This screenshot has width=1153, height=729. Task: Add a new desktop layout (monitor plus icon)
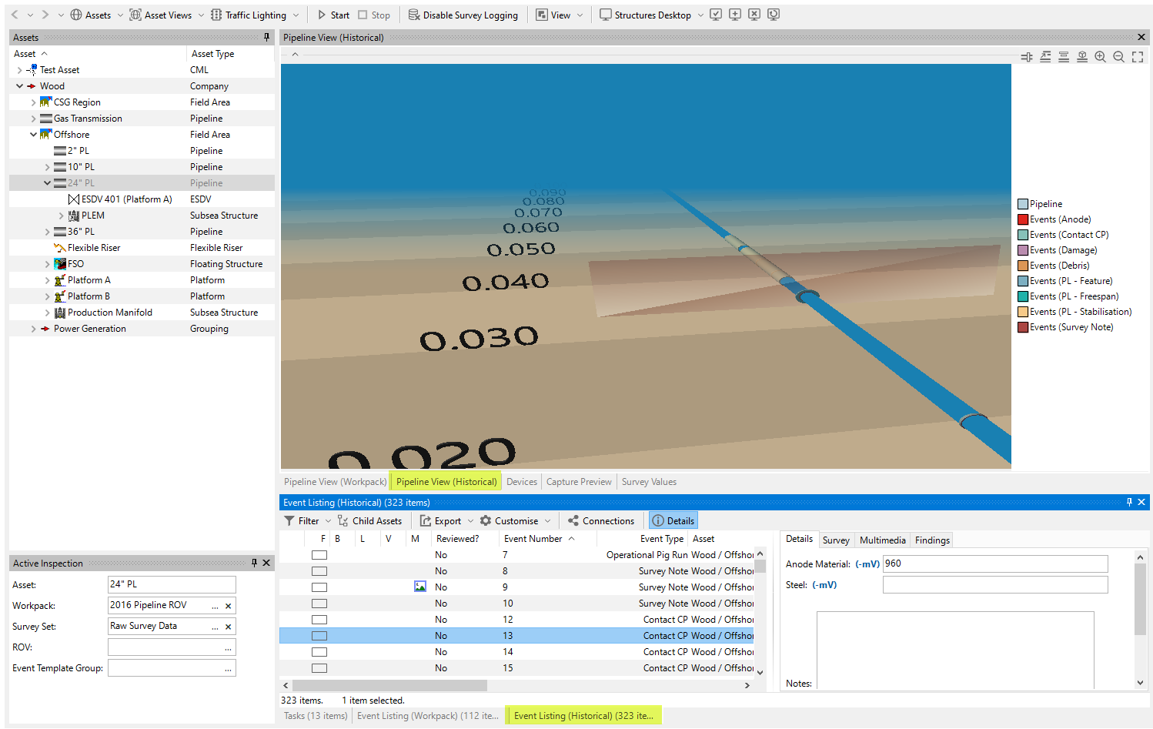click(x=735, y=15)
